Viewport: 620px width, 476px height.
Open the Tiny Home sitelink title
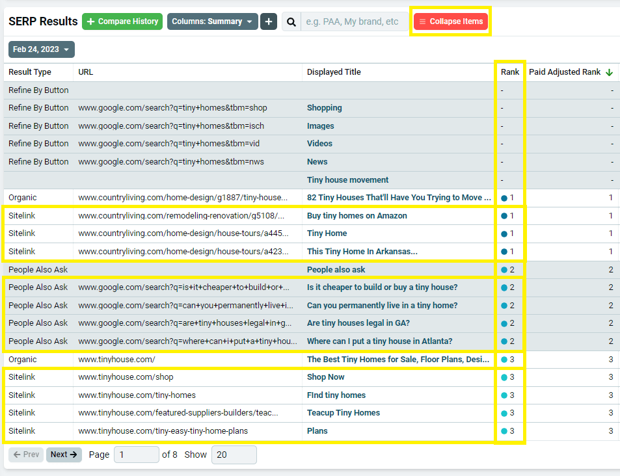point(327,233)
